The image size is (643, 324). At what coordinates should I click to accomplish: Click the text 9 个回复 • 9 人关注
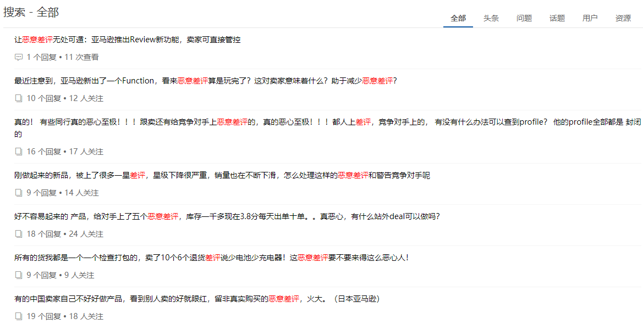tap(61, 275)
